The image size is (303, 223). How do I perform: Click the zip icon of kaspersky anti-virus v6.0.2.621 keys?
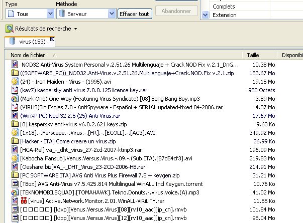pyautogui.click(x=15, y=124)
